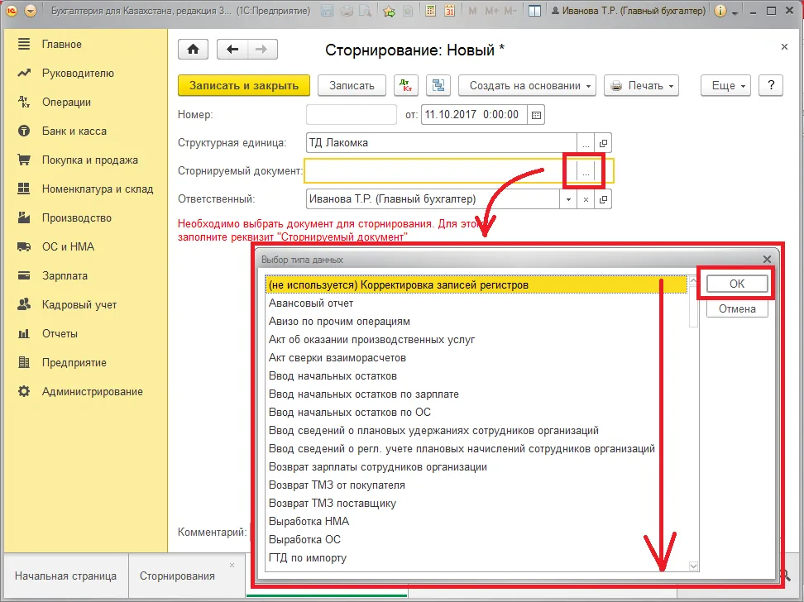Expand the Печать dropdown
Viewport: 804px width, 602px height.
click(x=641, y=86)
